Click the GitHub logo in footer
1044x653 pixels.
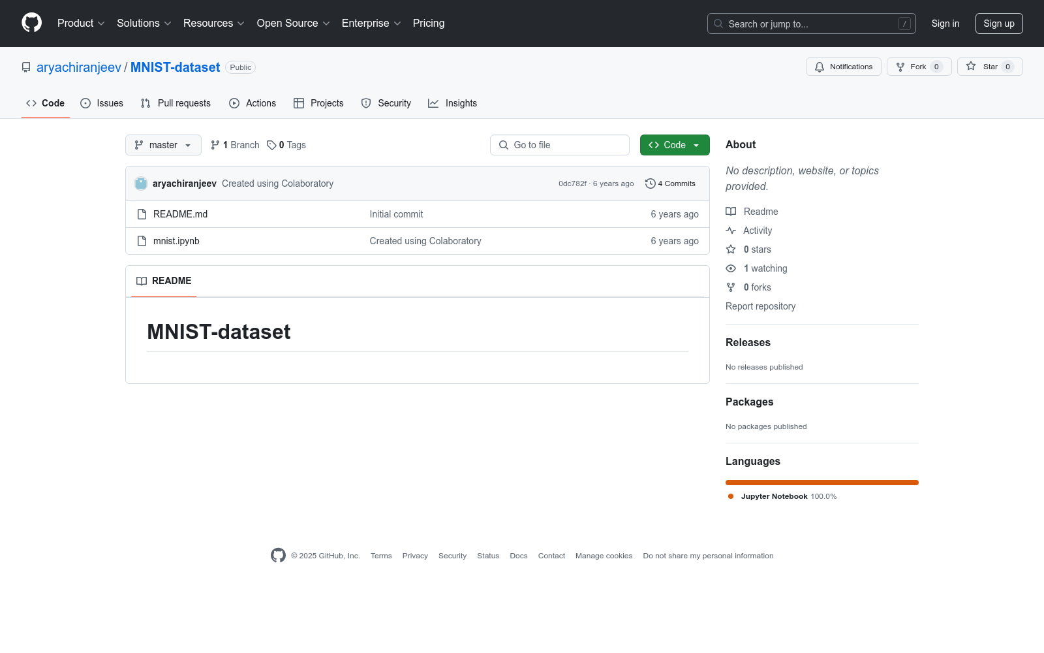[278, 556]
